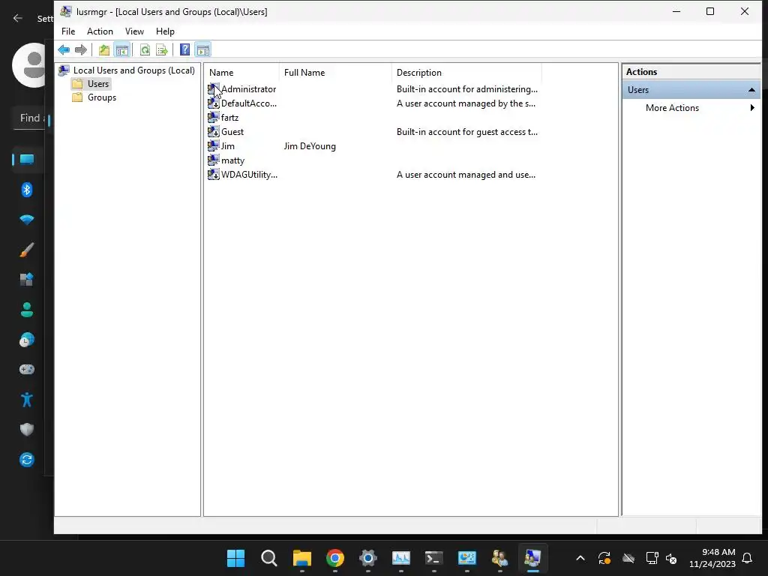
Task: Click 'Built-in account for guest access' description
Action: [466, 132]
